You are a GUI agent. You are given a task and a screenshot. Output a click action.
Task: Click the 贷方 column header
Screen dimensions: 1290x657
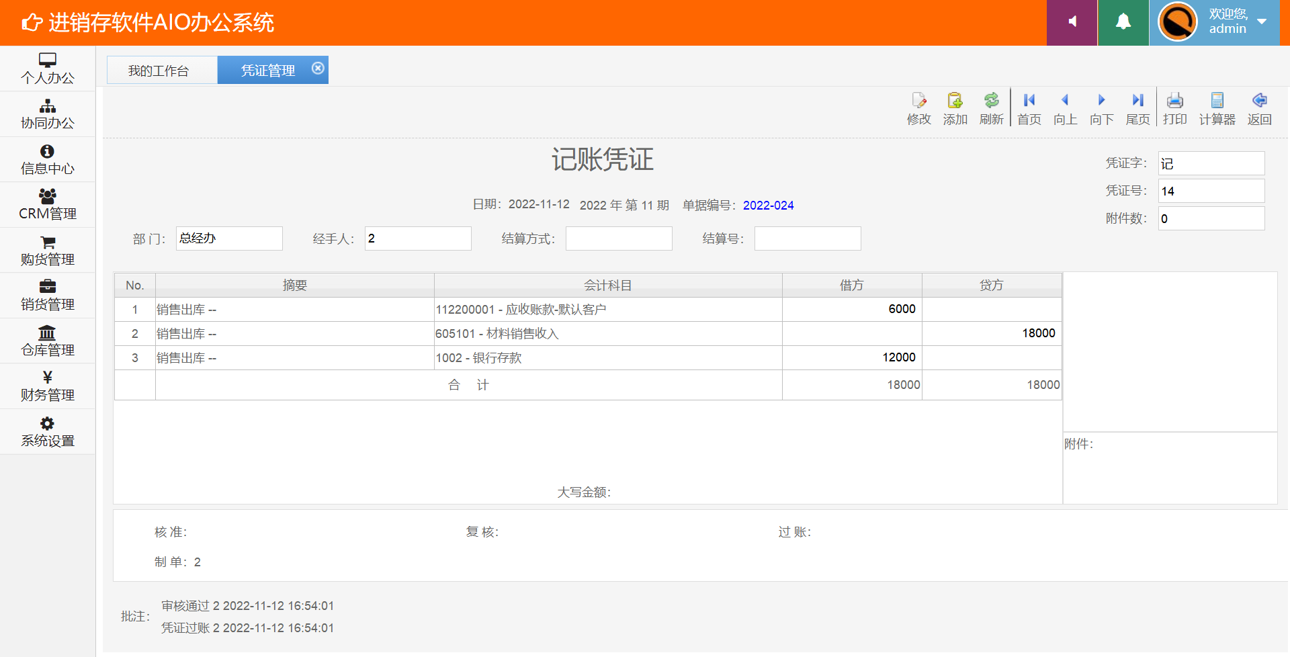point(992,285)
